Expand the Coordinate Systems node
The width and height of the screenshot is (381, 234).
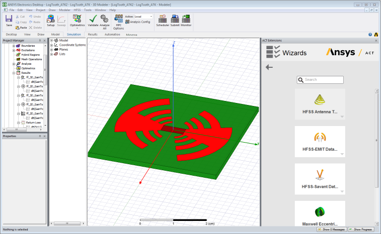click(52, 45)
